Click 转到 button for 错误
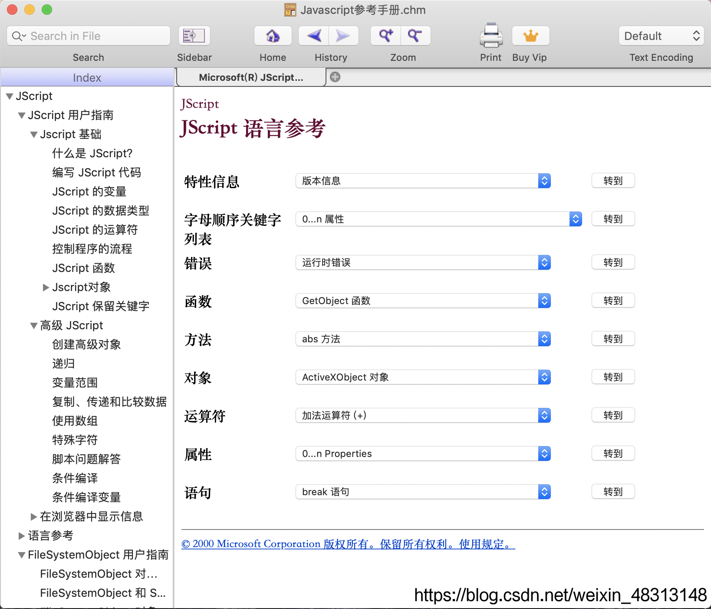 tap(613, 262)
